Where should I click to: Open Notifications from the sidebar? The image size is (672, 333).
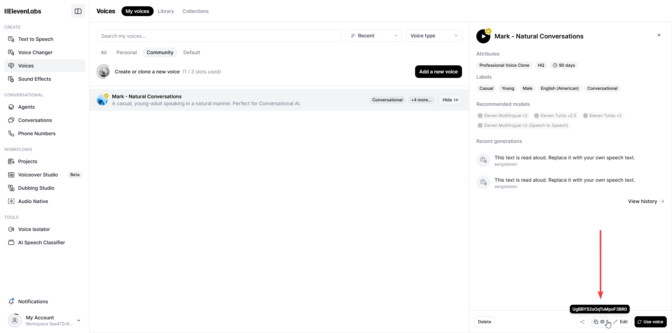coord(33,302)
